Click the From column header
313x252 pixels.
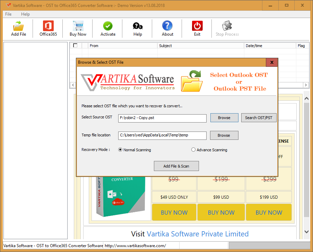pyautogui.click(x=123, y=46)
